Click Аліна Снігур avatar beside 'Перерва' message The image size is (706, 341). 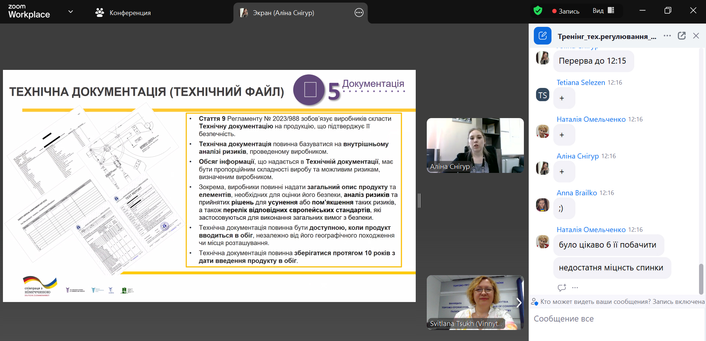[543, 58]
